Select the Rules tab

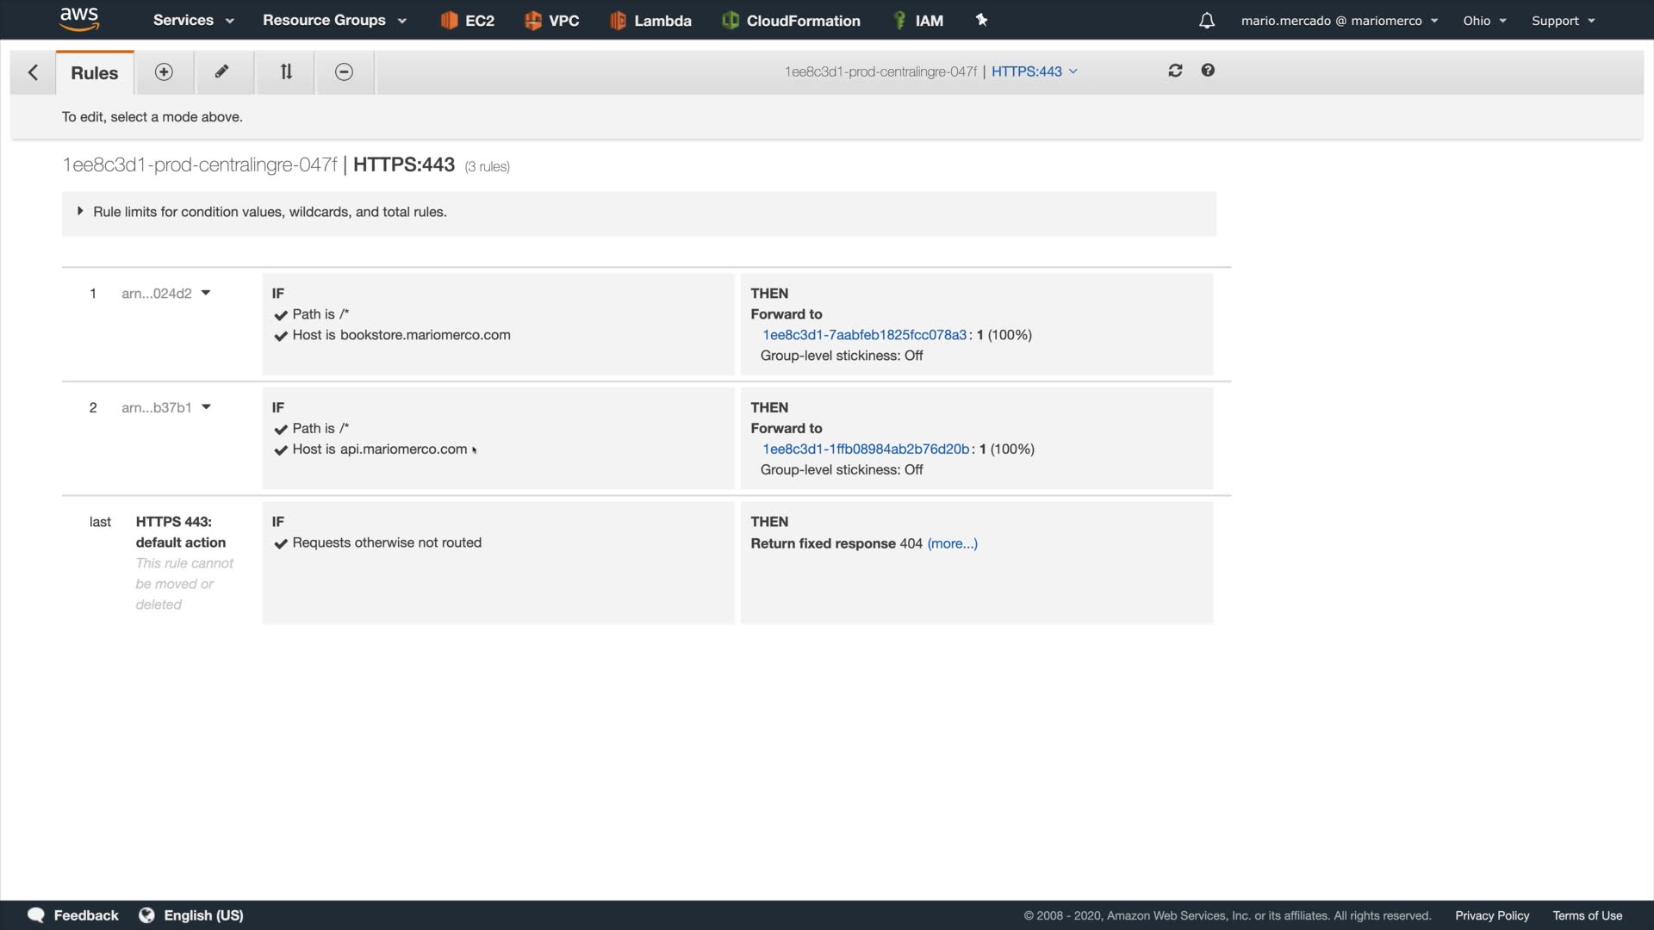[95, 73]
